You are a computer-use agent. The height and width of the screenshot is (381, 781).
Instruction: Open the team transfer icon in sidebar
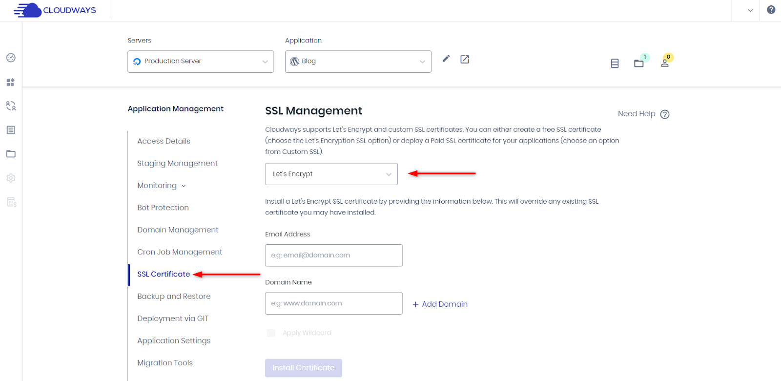[x=11, y=106]
